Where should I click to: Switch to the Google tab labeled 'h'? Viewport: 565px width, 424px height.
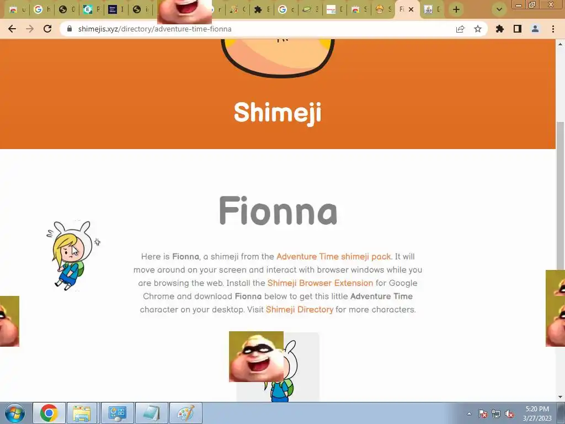42,9
